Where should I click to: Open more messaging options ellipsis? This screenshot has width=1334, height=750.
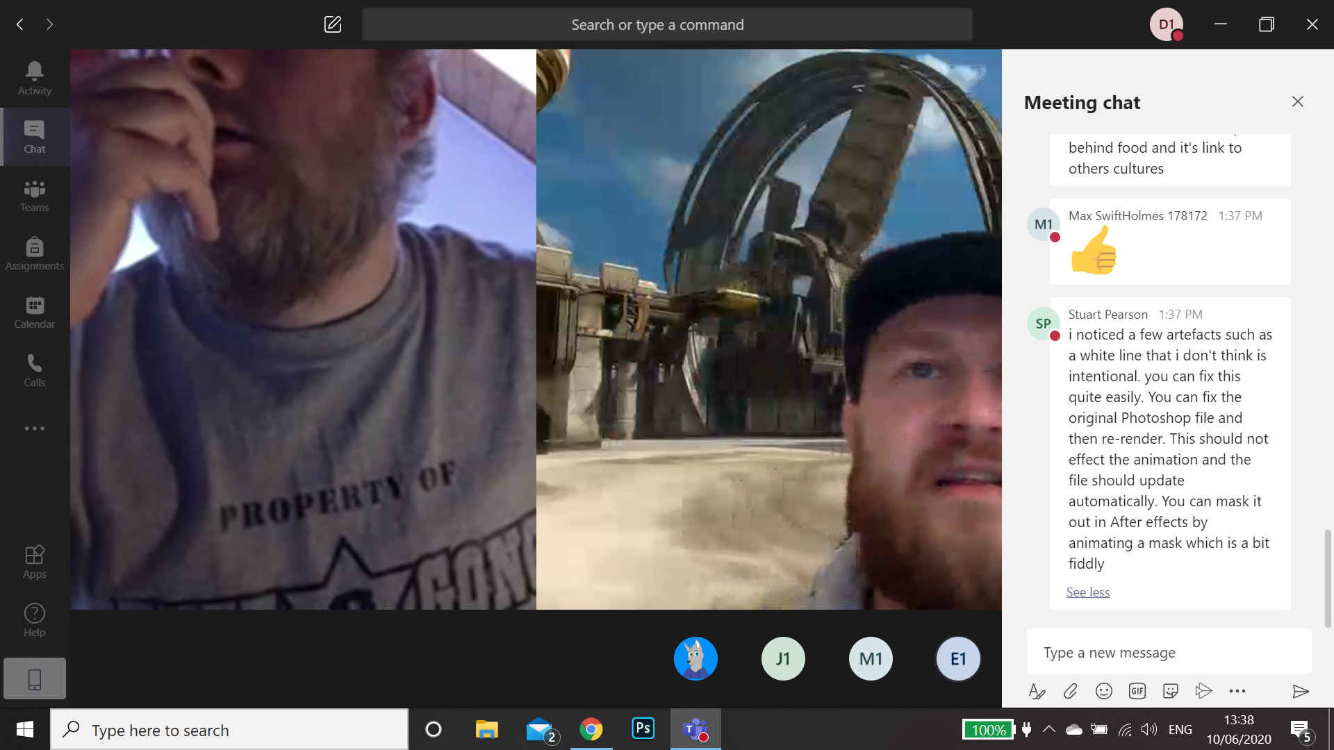click(1237, 690)
